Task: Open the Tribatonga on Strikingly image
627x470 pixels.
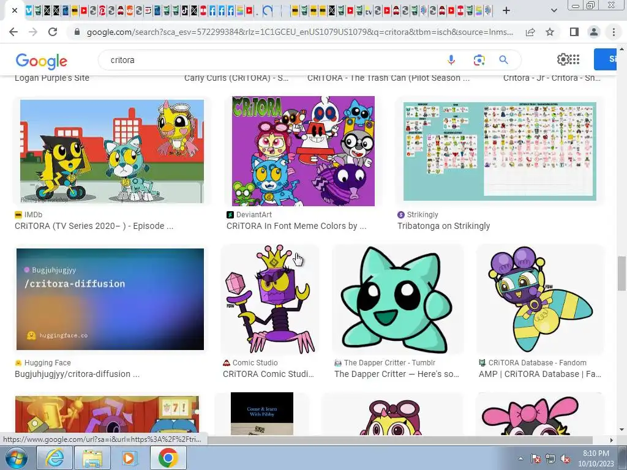Action: (500, 151)
